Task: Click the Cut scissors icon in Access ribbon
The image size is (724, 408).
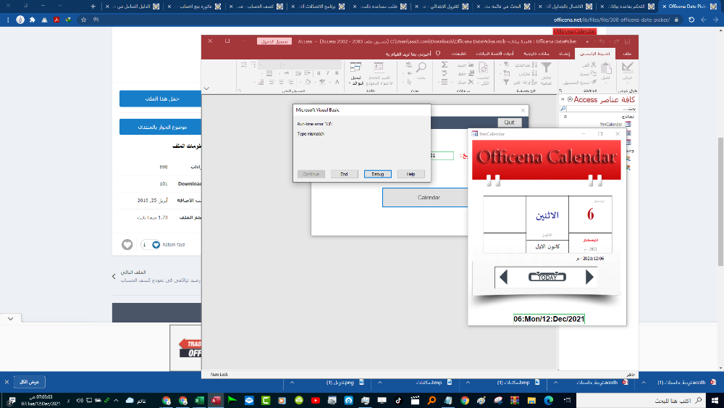Action: click(x=593, y=65)
